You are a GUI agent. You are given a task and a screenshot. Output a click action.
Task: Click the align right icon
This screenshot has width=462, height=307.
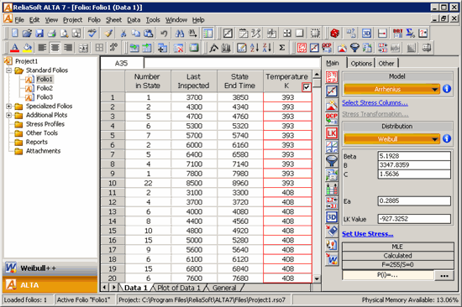[x=68, y=47]
